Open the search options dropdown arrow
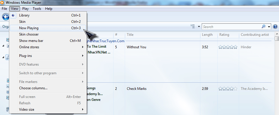The image size is (279, 115). click(x=269, y=27)
